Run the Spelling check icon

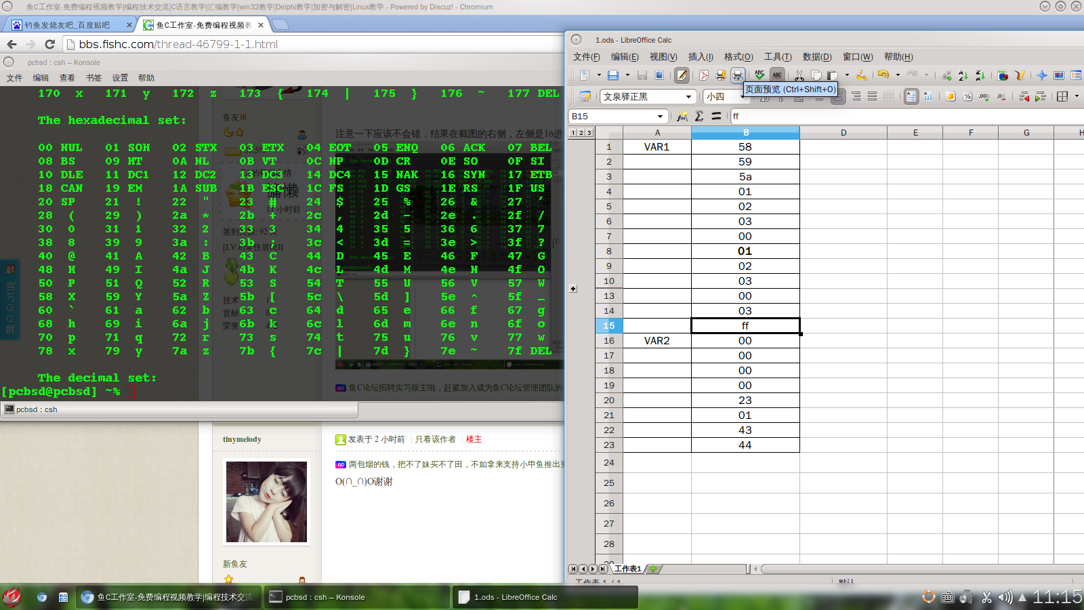point(759,75)
